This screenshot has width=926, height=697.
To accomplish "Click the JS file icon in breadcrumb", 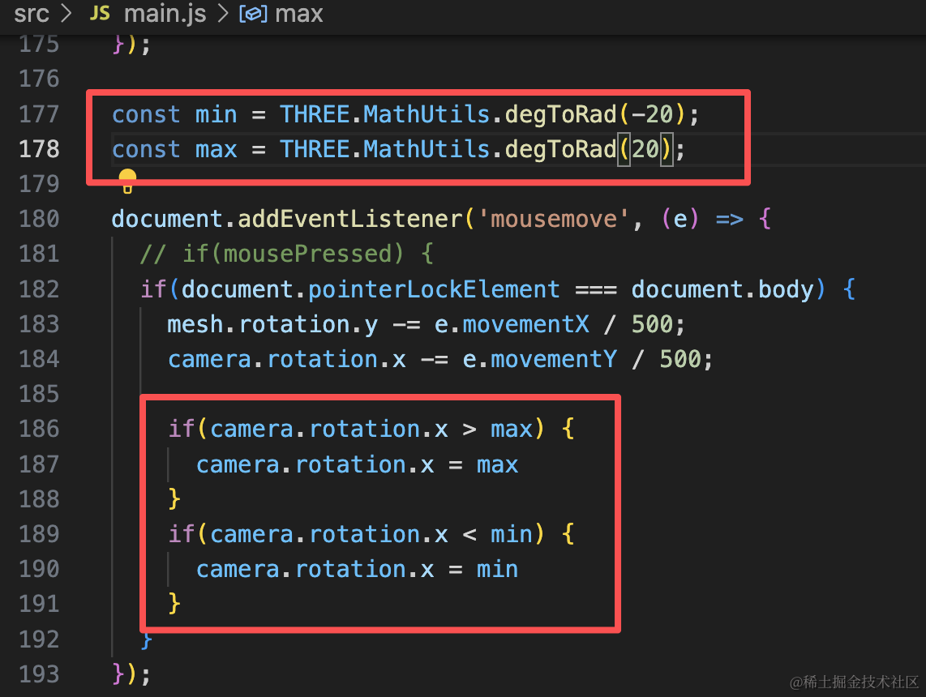I will click(100, 14).
